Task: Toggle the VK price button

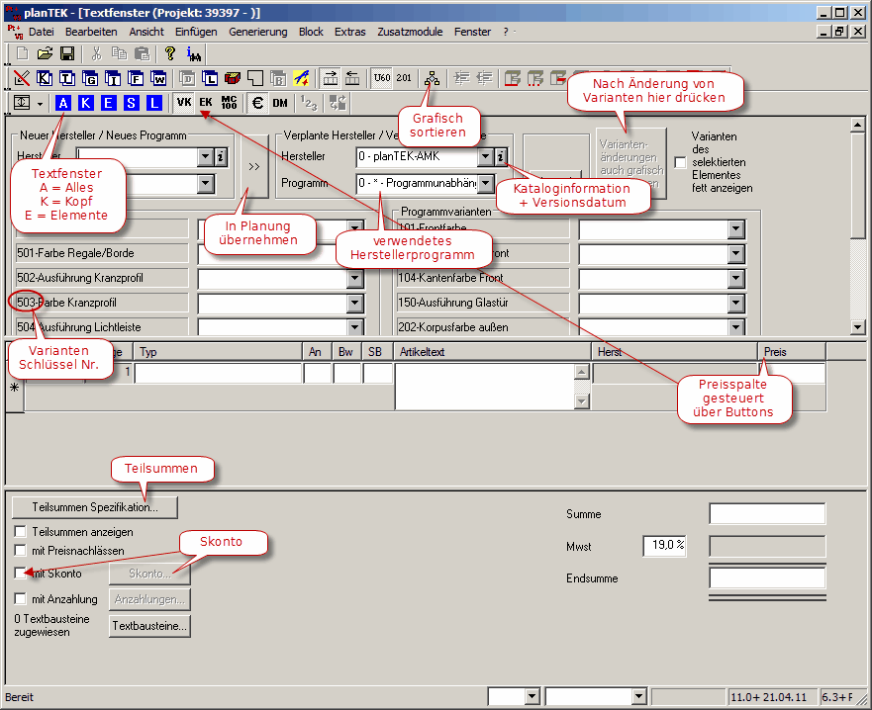Action: pos(184,103)
